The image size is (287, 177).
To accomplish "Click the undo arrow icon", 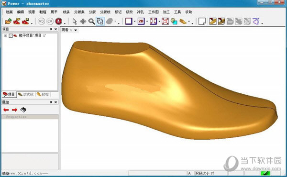I will click(x=41, y=22).
